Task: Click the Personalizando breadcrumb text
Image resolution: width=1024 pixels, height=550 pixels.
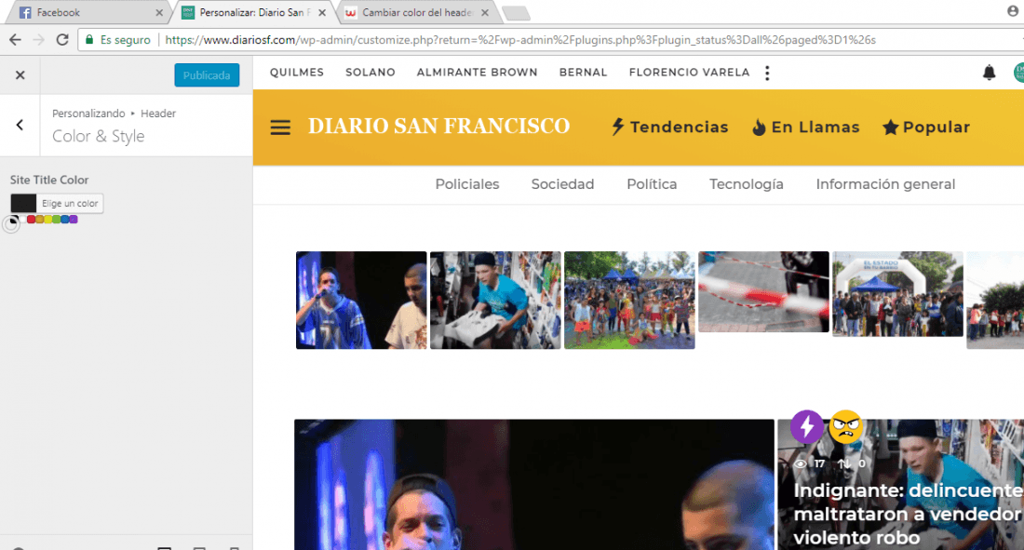Action: (x=88, y=113)
